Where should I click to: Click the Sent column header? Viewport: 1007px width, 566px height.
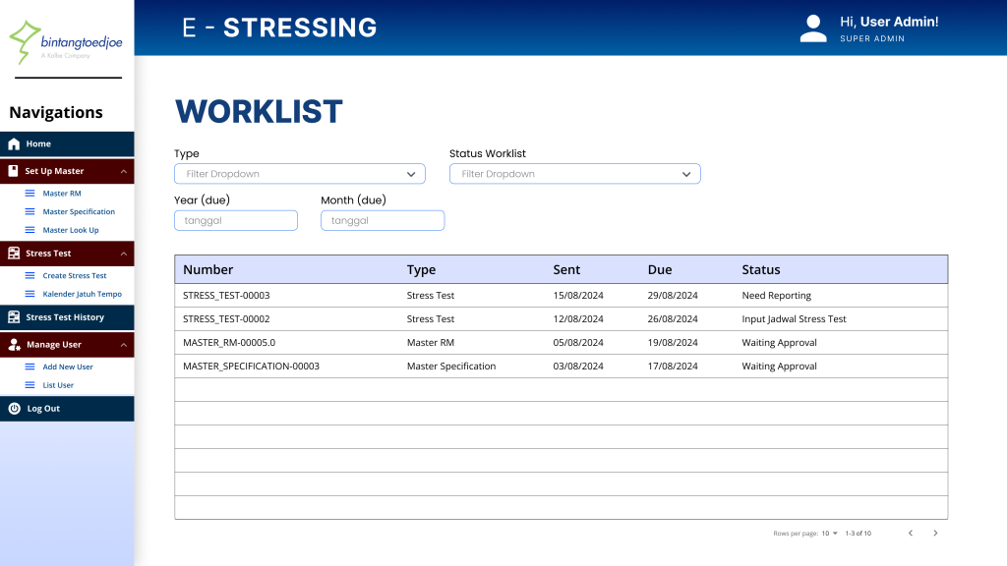point(566,269)
